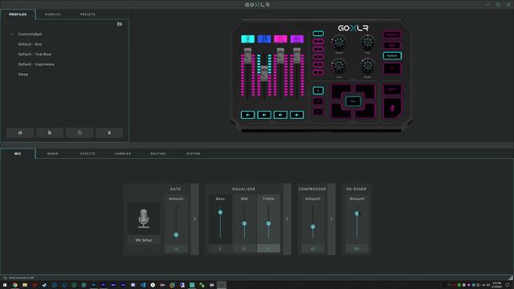Screen dimensions: 514x289
Task: Click the pink third channel button on the mixer
Action: click(x=280, y=39)
